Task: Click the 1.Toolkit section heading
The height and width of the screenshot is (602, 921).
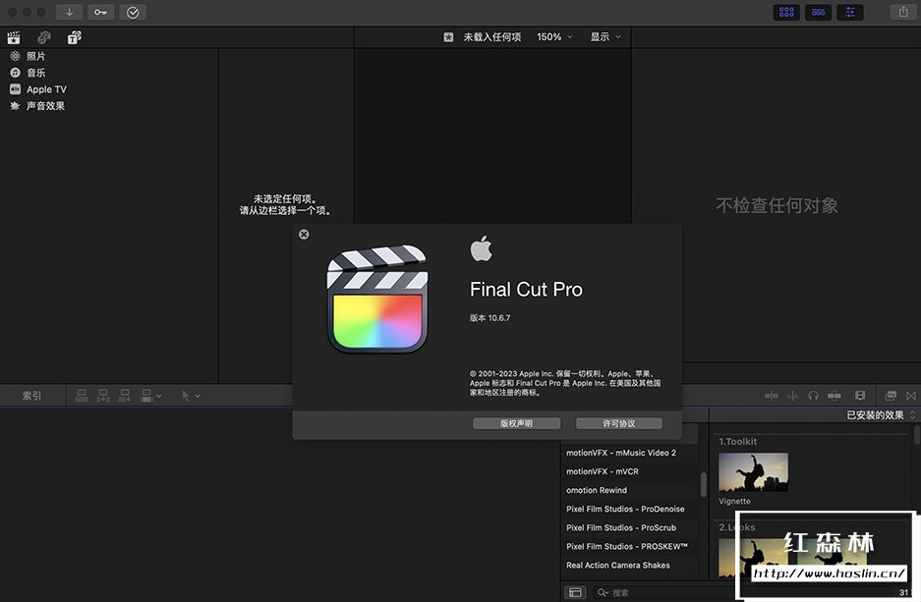Action: (x=738, y=442)
